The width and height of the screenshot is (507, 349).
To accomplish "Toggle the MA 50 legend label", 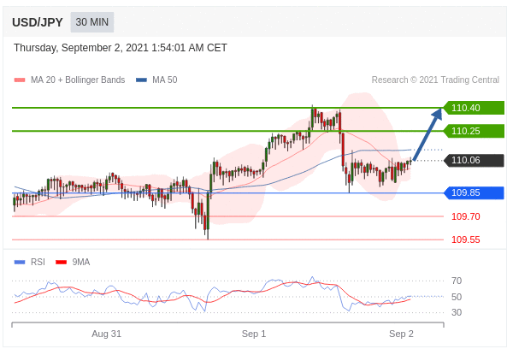I will (x=165, y=80).
